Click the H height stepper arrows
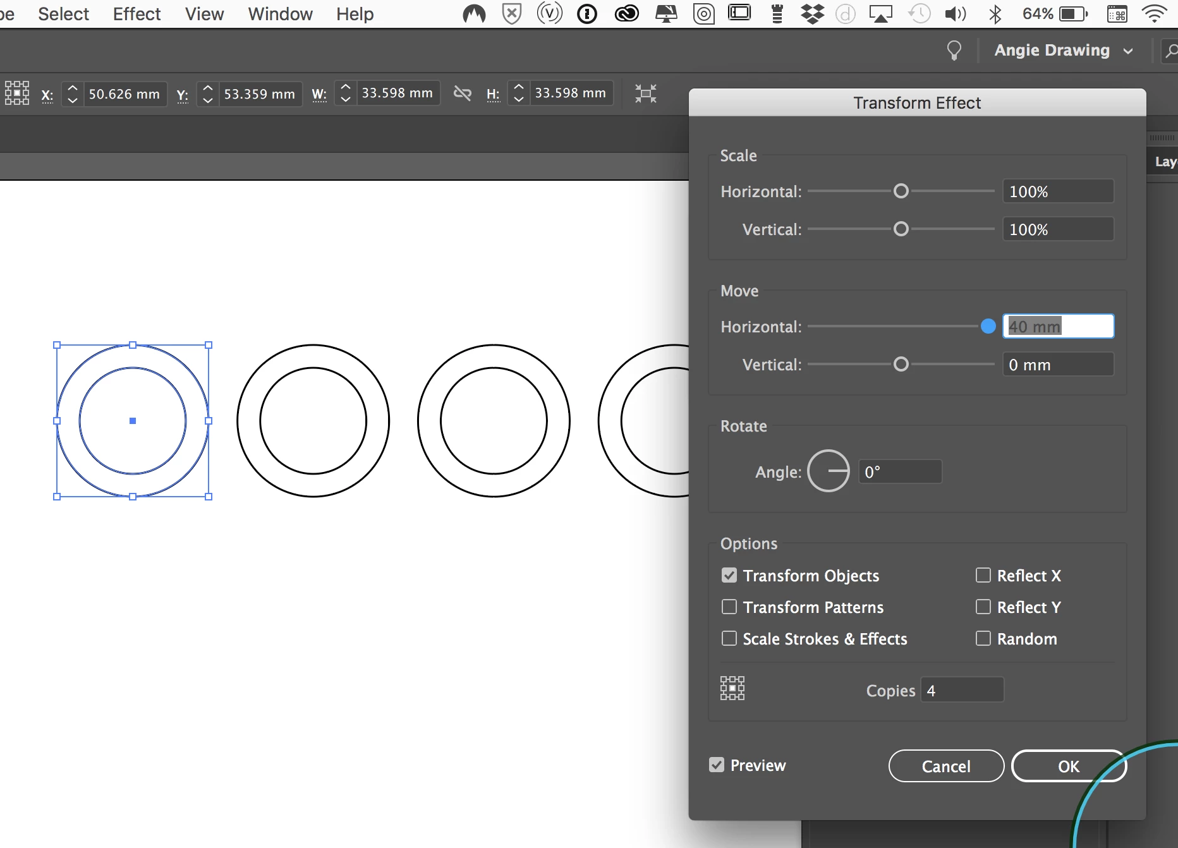The height and width of the screenshot is (848, 1178). coord(518,93)
